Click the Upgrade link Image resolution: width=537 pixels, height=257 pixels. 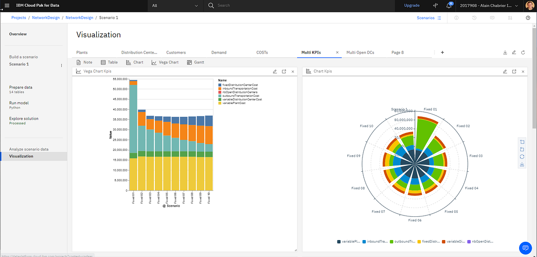(x=412, y=5)
